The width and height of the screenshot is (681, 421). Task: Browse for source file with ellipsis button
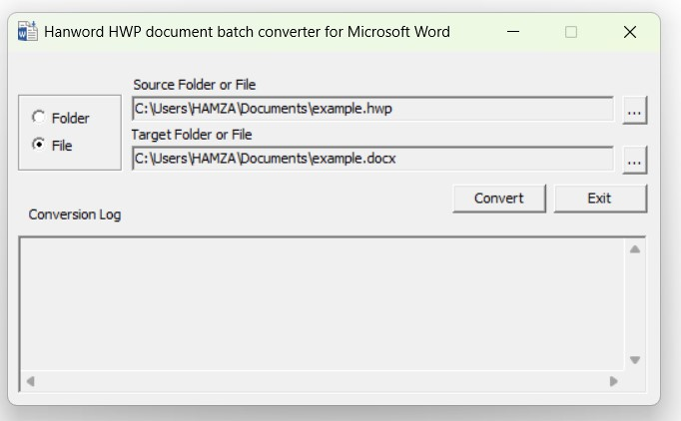pos(635,111)
